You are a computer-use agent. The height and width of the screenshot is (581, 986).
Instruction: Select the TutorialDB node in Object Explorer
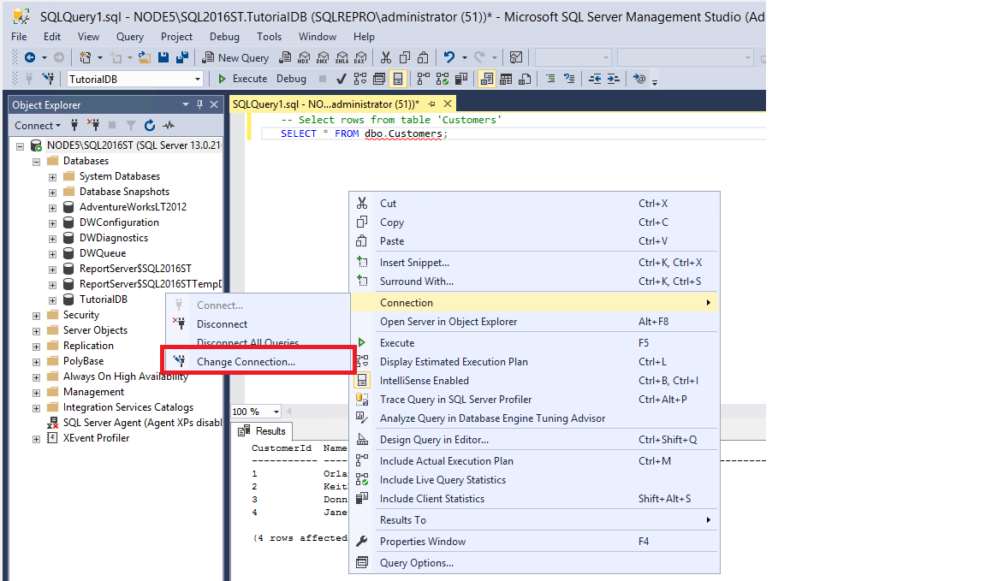tap(103, 299)
